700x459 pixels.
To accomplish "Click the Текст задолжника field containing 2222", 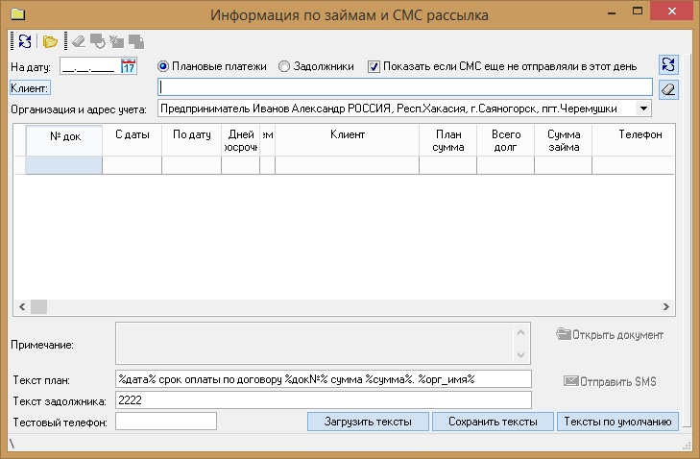I will click(x=324, y=400).
